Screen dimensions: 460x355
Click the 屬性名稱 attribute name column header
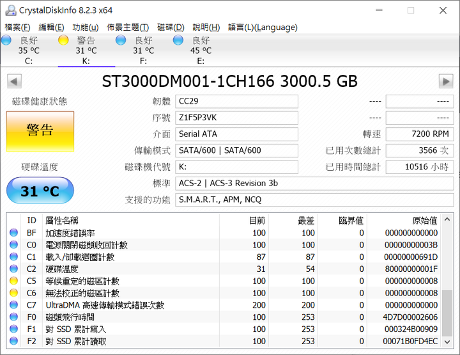[131, 220]
